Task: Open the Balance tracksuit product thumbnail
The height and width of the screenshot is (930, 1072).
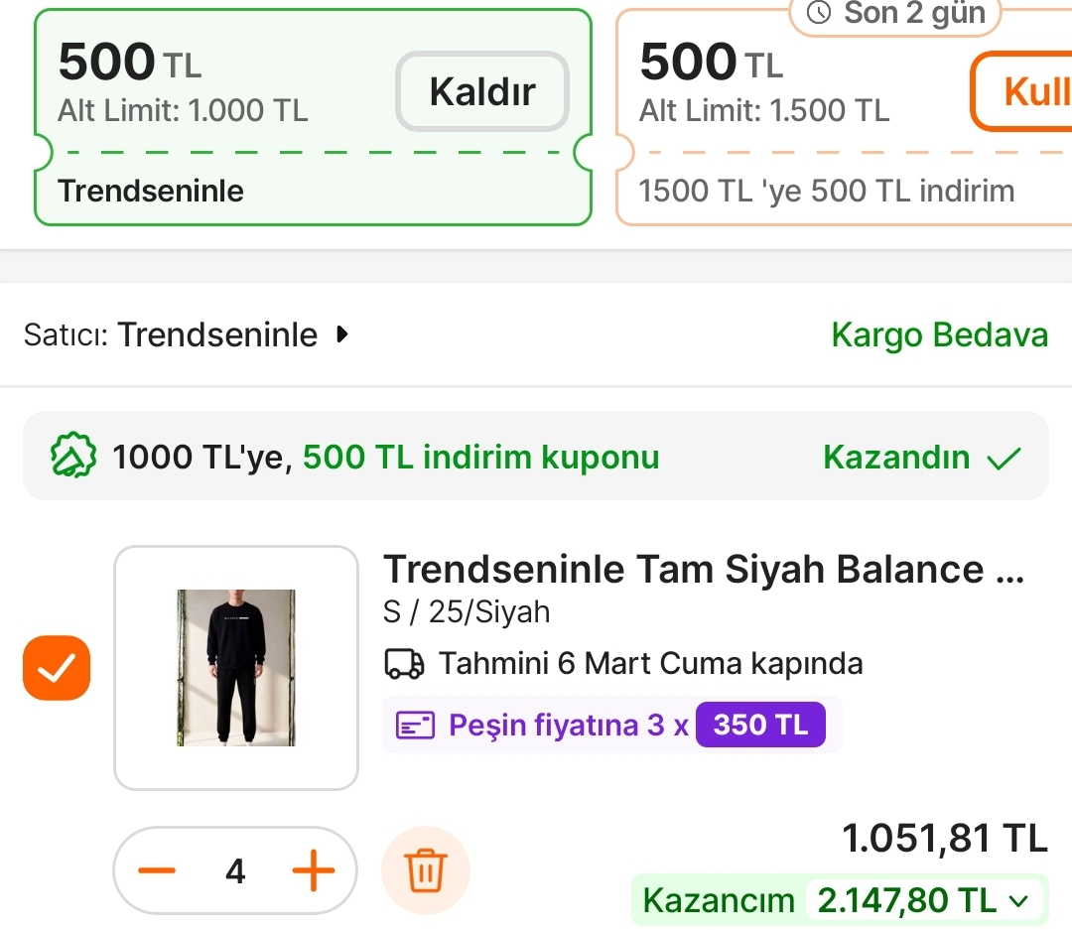Action: [x=235, y=667]
